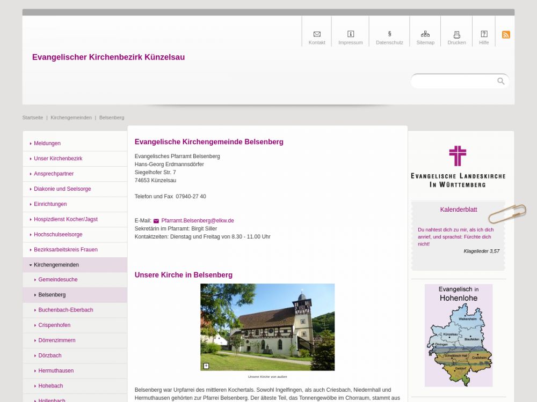This screenshot has width=537, height=402.
Task: Click the Pfarramt.Belsenberg@elkw.de email link
Action: tap(197, 221)
